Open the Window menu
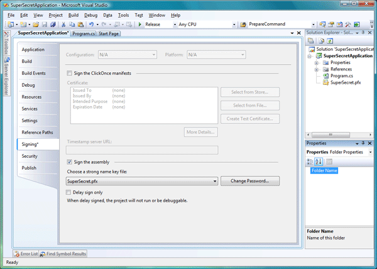The width and height of the screenshot is (377, 269). click(x=156, y=15)
